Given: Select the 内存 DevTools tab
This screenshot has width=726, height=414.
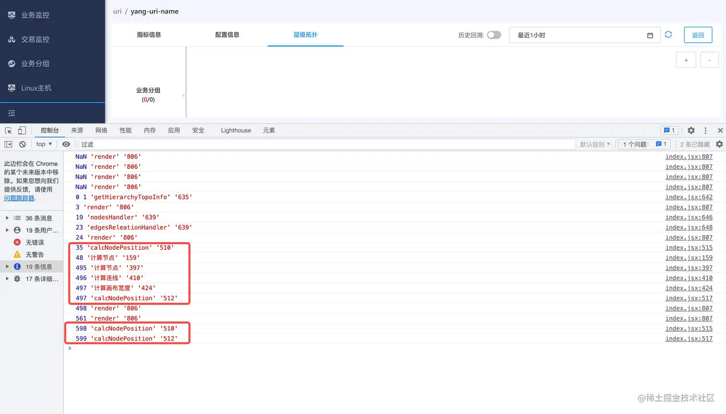Looking at the screenshot, I should 150,131.
